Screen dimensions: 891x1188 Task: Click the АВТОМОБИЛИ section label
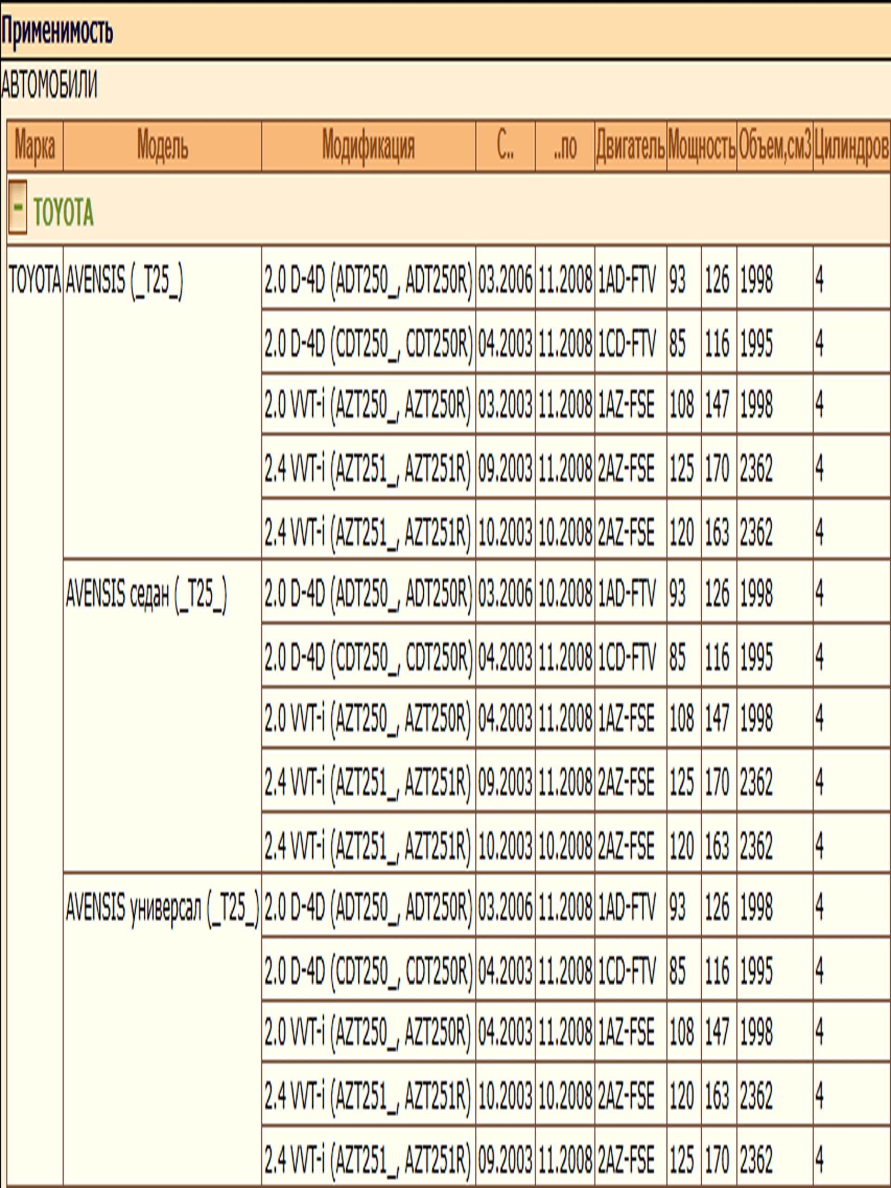coord(49,85)
